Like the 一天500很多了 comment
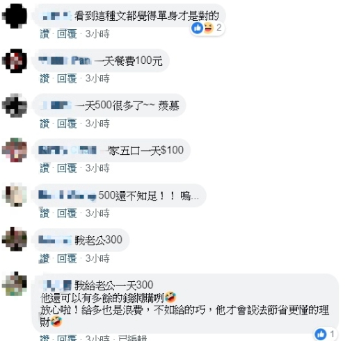The width and height of the screenshot is (359, 341). pyautogui.click(x=45, y=124)
